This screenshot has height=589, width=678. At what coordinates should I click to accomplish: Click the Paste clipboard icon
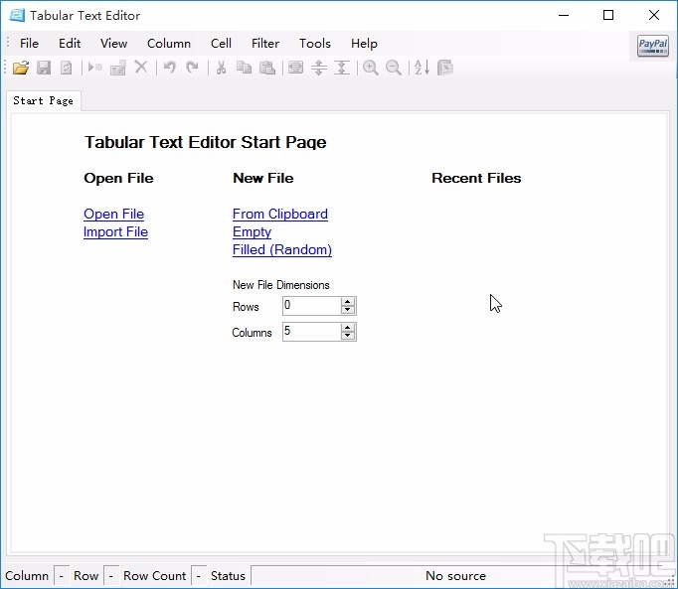tap(267, 68)
